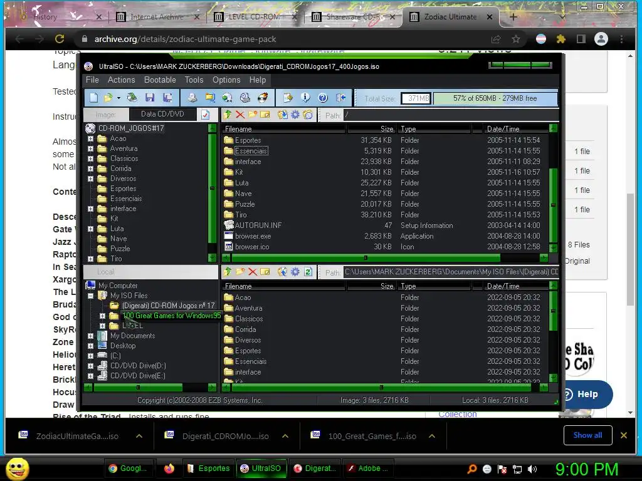The image size is (642, 481).
Task: Click the red X Delete icon in local pane toolbar
Action: pyautogui.click(x=253, y=272)
